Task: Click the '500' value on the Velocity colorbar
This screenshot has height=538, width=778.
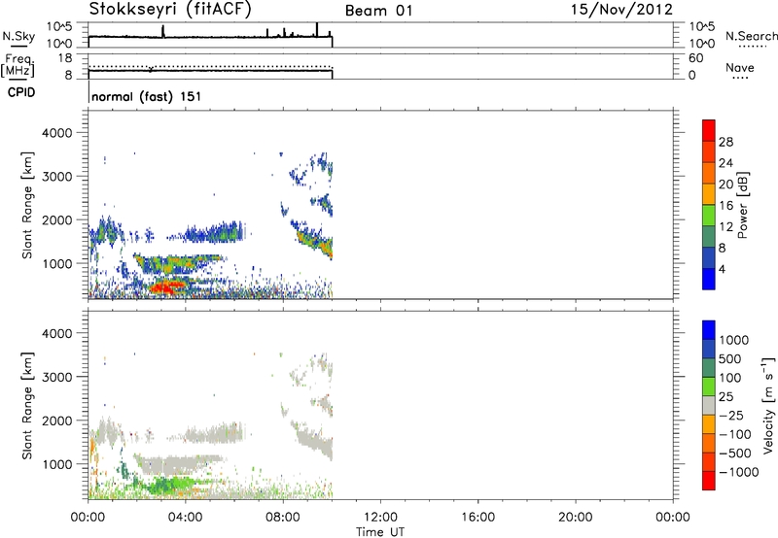Action: point(730,359)
